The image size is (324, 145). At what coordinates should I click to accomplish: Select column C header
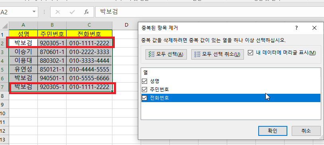click(x=89, y=25)
